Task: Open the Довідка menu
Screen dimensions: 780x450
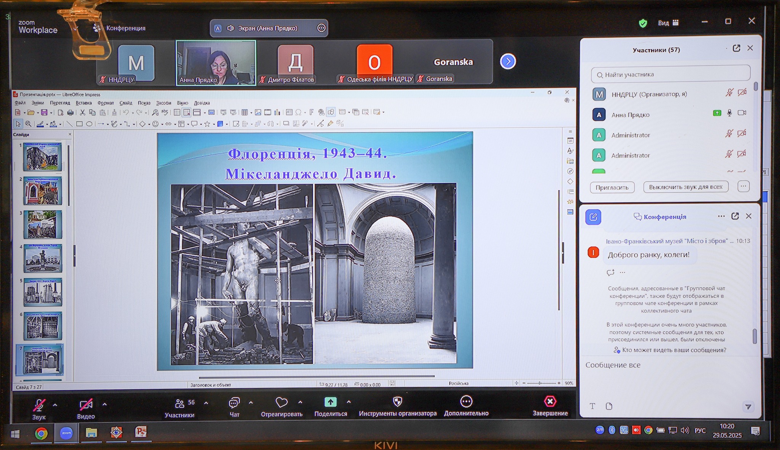Action: [202, 103]
